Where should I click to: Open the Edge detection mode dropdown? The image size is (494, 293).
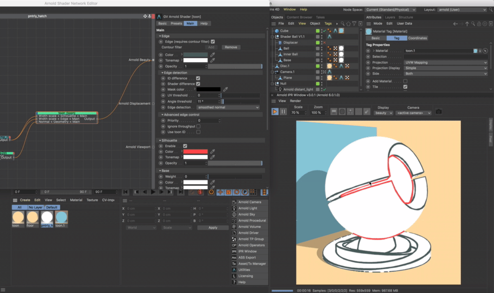coord(228,108)
